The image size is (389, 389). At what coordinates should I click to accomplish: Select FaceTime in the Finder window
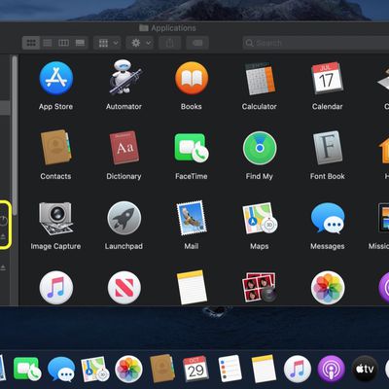[x=192, y=148]
